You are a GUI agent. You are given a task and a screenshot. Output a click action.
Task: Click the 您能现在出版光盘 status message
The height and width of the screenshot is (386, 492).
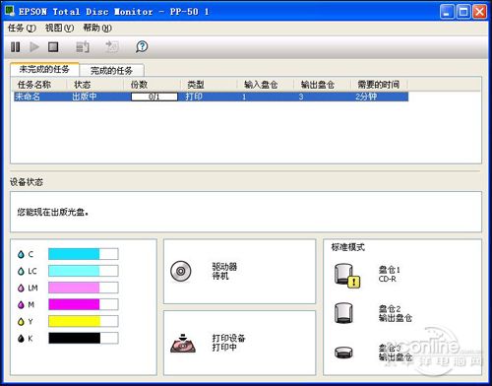pos(53,212)
